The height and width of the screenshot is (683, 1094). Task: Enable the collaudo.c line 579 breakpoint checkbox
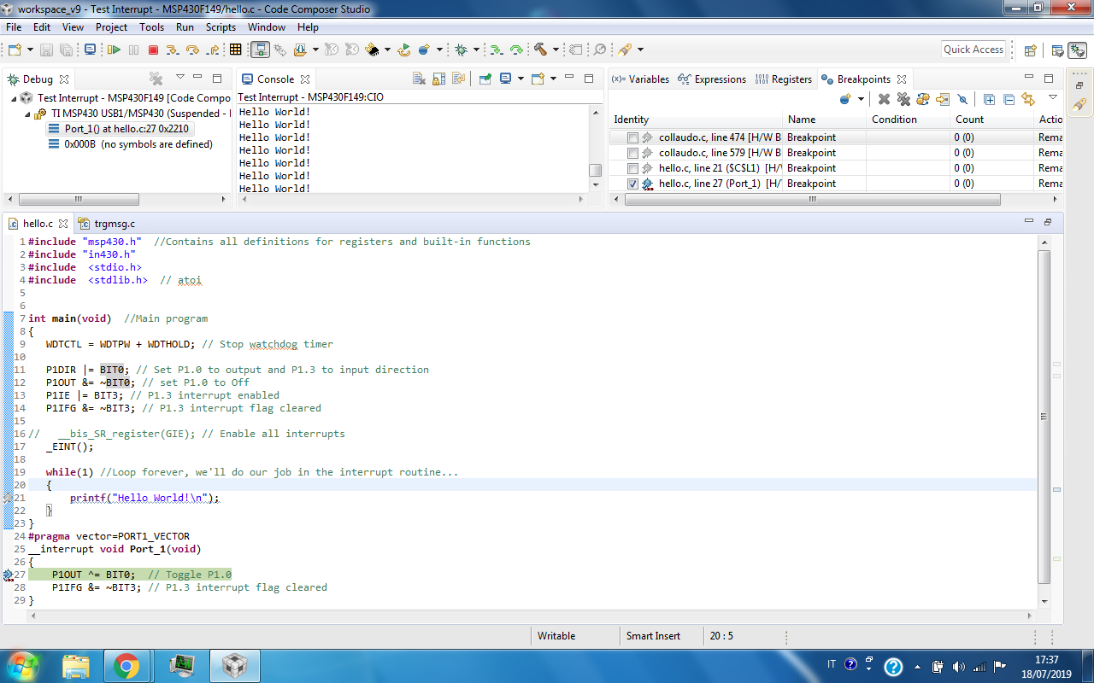pos(632,153)
